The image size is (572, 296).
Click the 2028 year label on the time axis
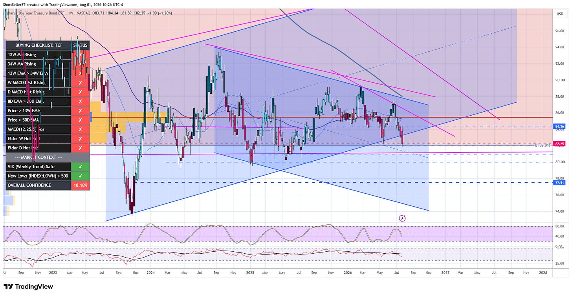pyautogui.click(x=543, y=272)
